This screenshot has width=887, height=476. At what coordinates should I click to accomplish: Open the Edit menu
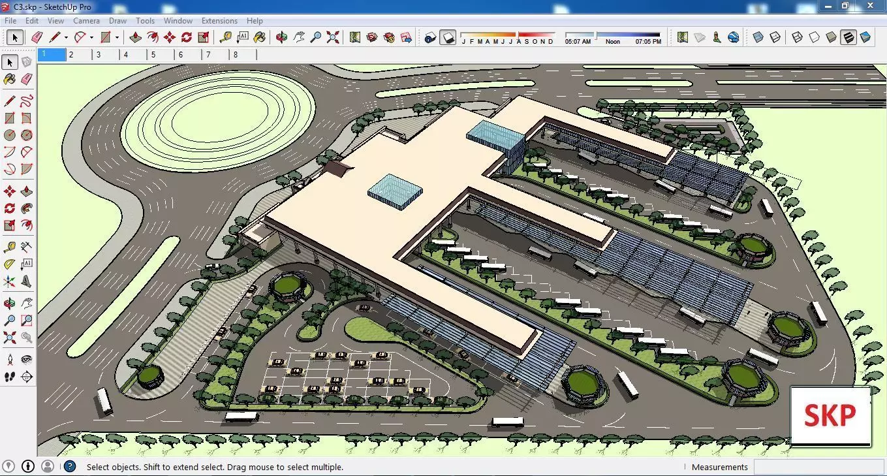(32, 21)
